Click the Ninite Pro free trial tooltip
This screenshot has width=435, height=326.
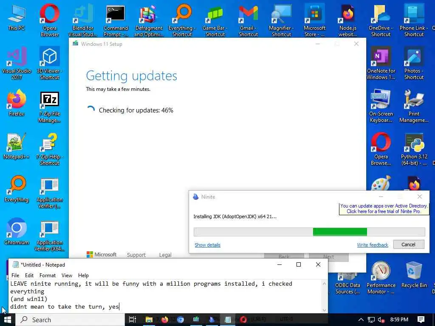tap(384, 208)
